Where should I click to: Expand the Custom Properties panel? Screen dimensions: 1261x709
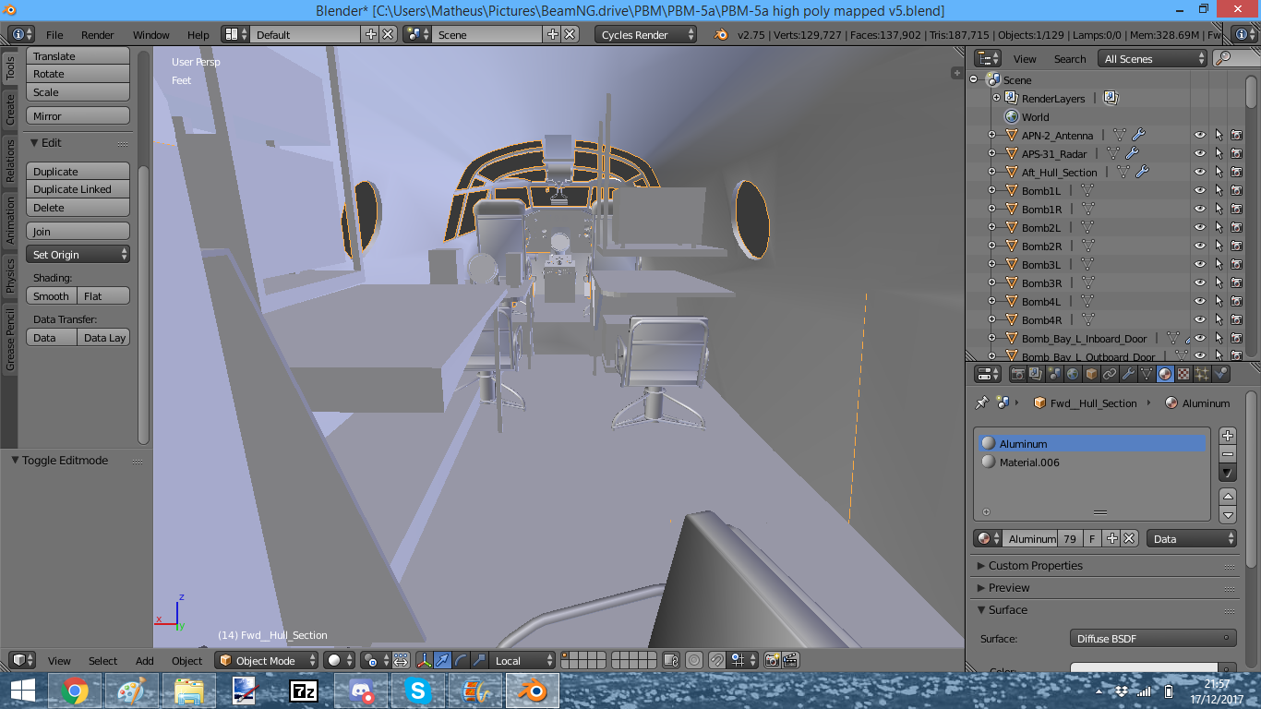coord(1035,565)
